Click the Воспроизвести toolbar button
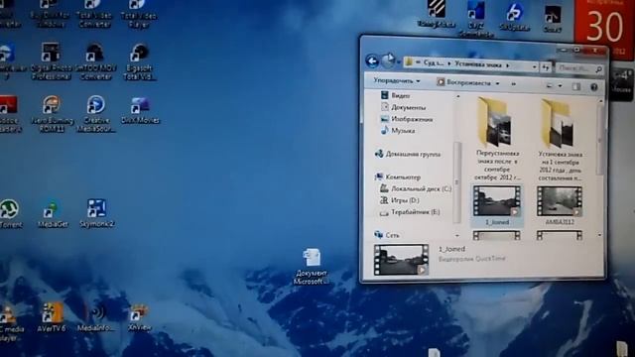 click(464, 82)
